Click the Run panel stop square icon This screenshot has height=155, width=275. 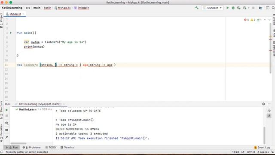click(x=7, y=116)
